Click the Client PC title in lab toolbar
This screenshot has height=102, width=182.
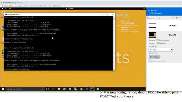tap(71, 8)
